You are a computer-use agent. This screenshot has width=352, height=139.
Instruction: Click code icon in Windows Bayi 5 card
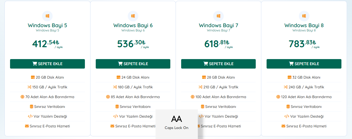[x=30, y=116]
